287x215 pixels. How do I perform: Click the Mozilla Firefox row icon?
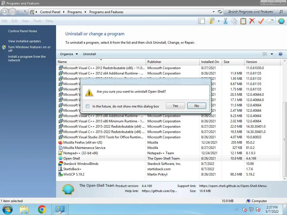tap(61, 142)
